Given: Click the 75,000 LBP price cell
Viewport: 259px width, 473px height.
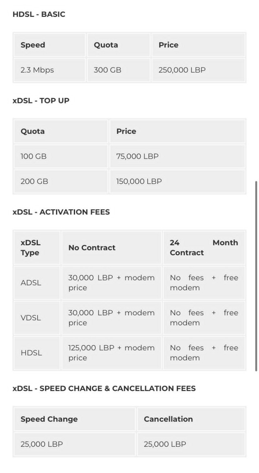Looking at the screenshot, I should [177, 156].
